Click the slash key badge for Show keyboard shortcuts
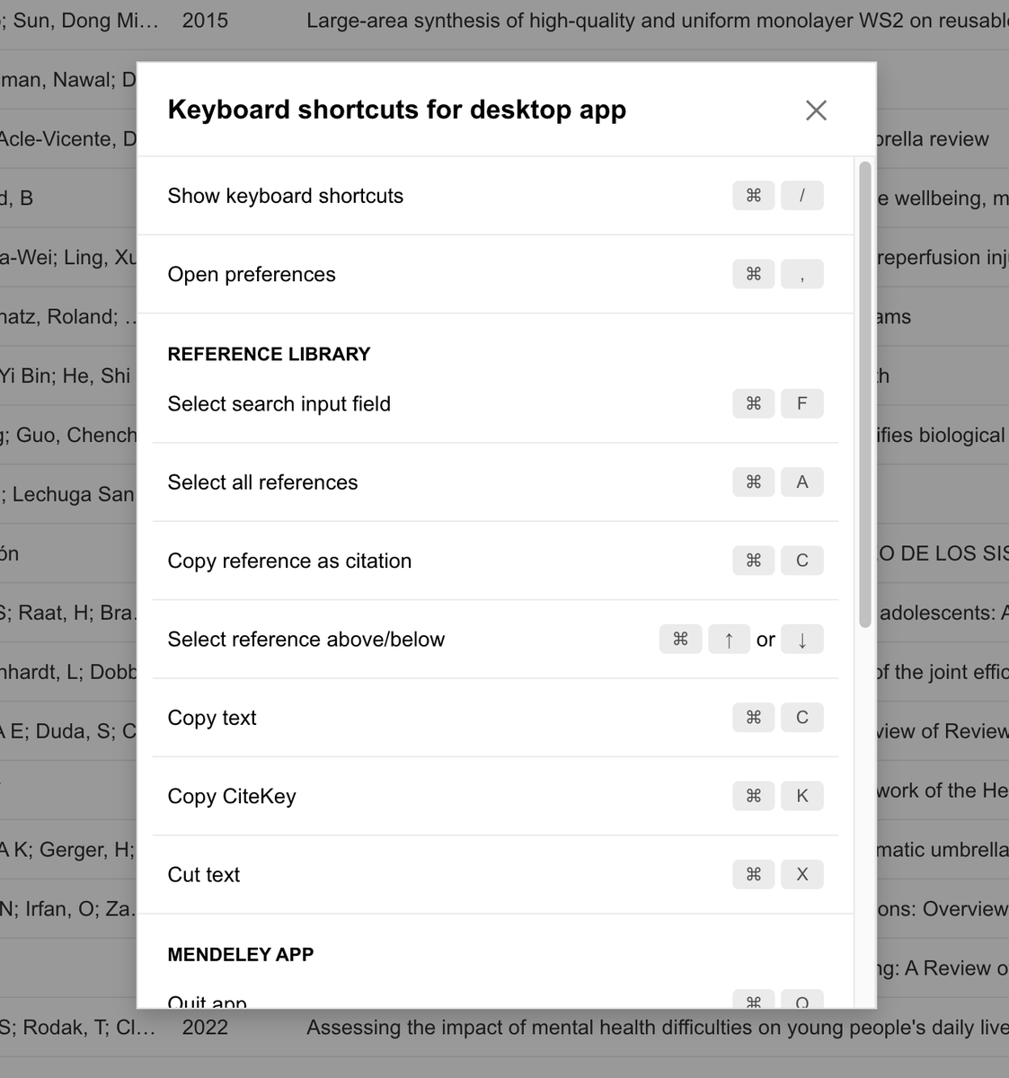Image resolution: width=1009 pixels, height=1078 pixels. pos(802,196)
